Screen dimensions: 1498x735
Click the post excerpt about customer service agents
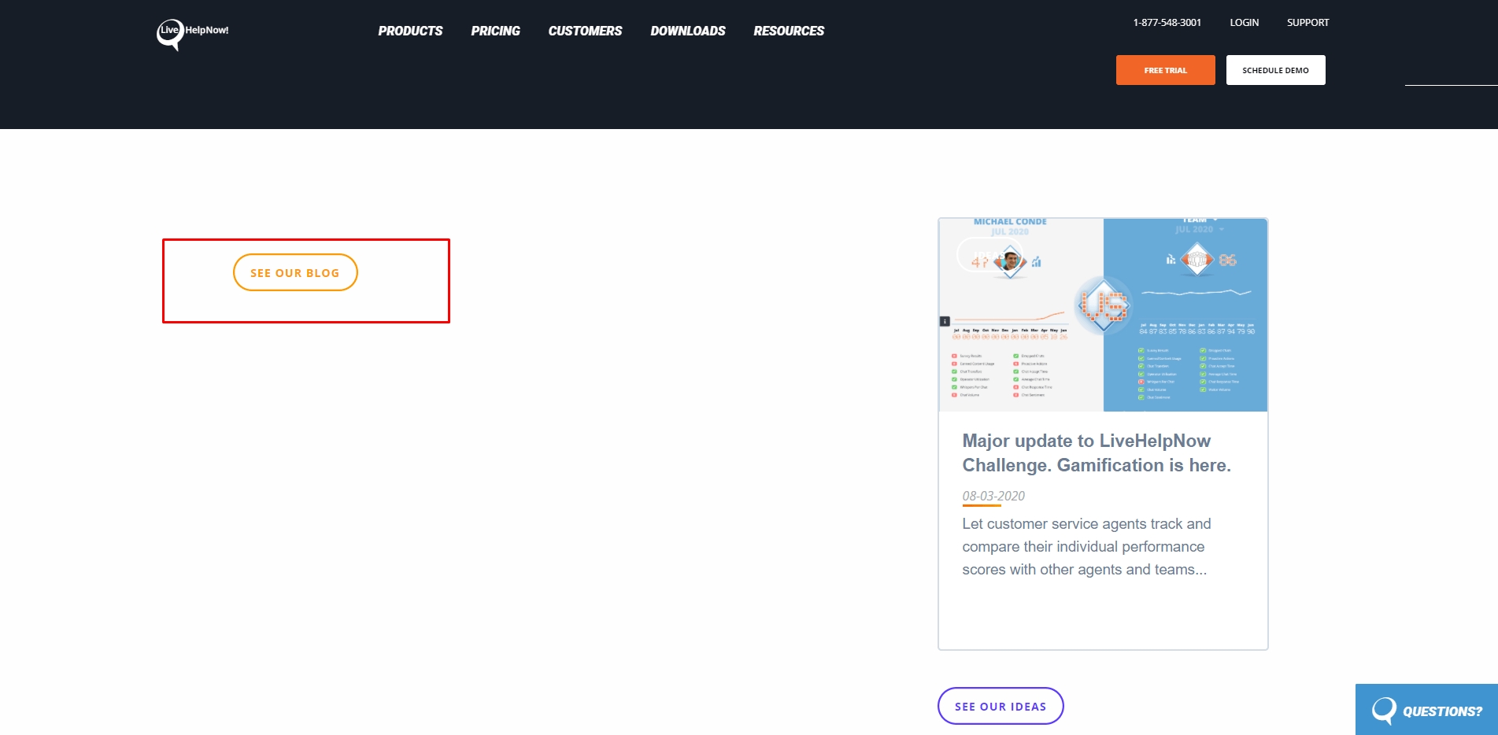[1086, 546]
